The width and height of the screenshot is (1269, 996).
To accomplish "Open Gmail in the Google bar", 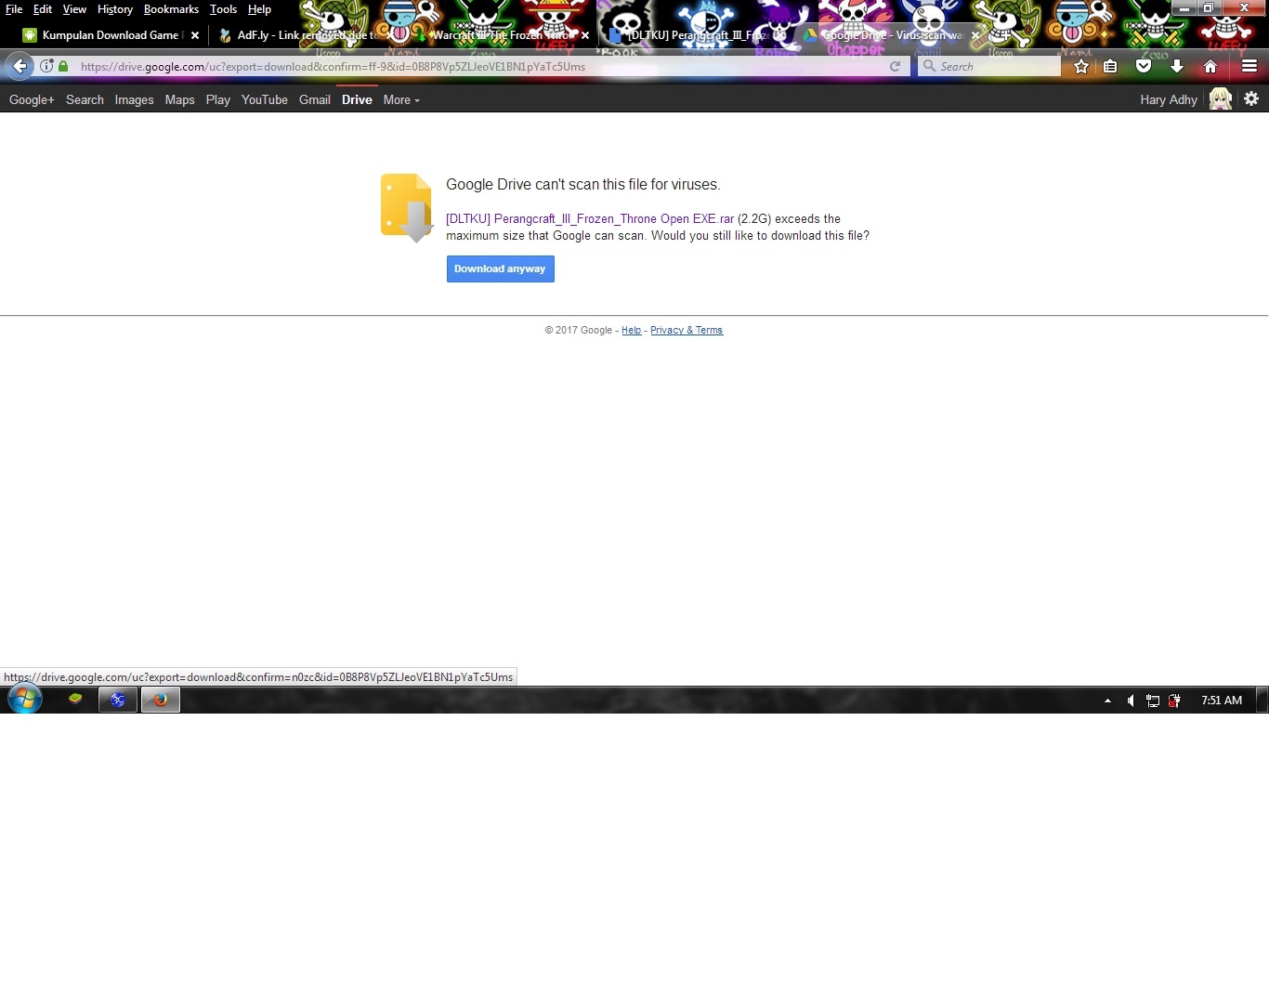I will point(314,99).
